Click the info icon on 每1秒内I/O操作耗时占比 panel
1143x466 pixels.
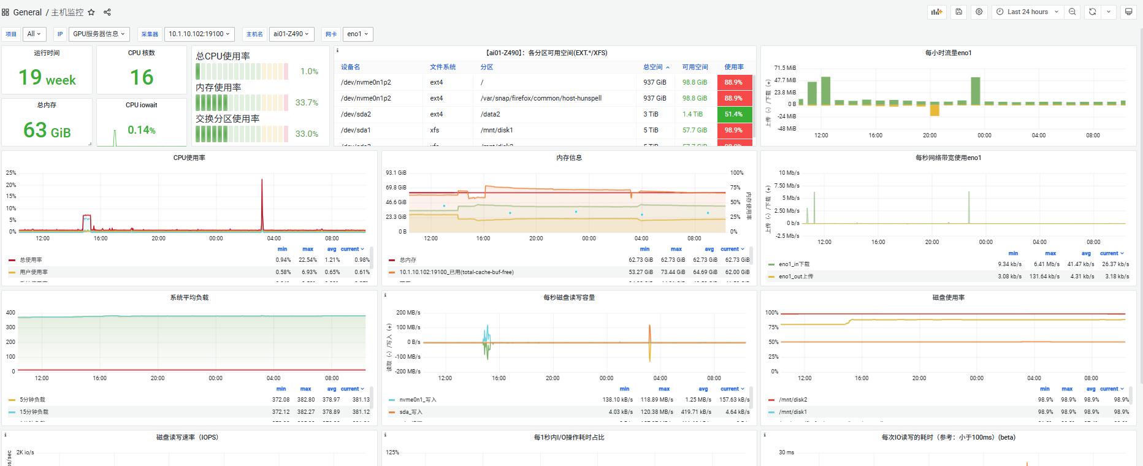pyautogui.click(x=385, y=435)
